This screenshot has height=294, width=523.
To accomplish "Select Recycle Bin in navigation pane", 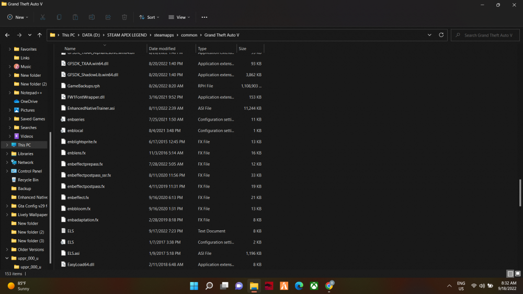I will (x=28, y=180).
